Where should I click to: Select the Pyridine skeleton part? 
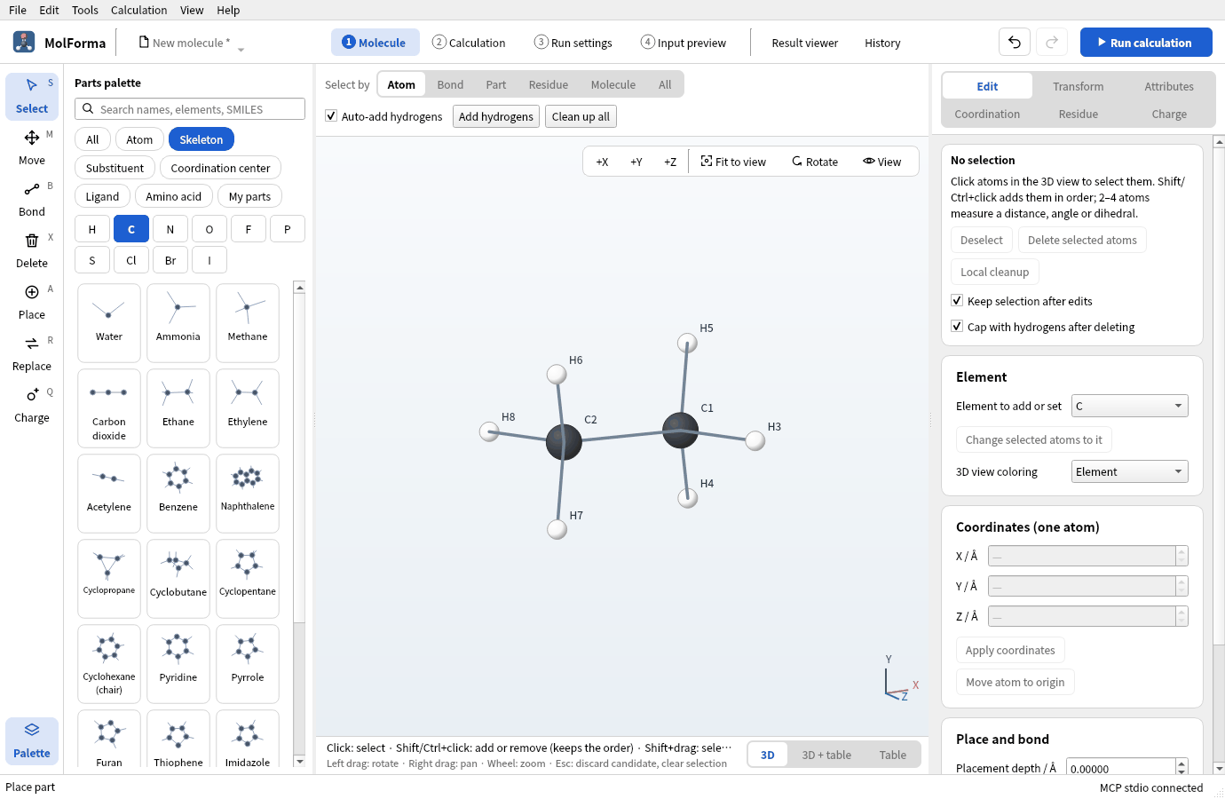(178, 663)
